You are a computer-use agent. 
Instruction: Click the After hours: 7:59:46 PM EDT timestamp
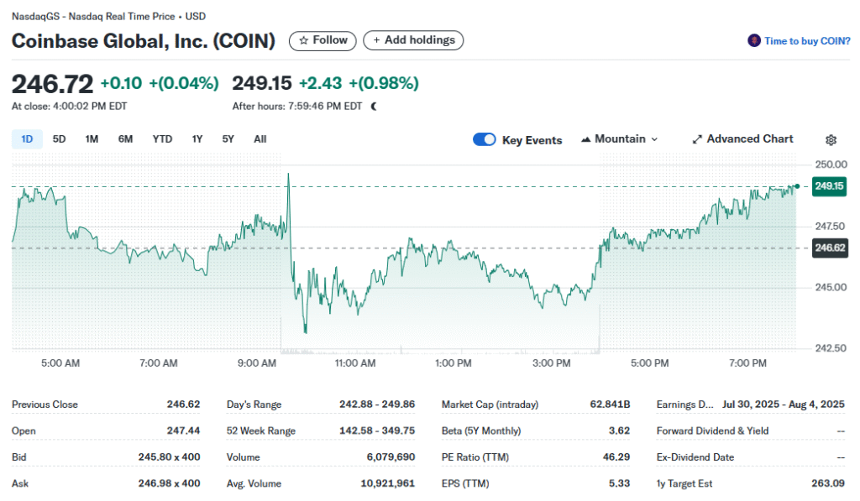(296, 107)
